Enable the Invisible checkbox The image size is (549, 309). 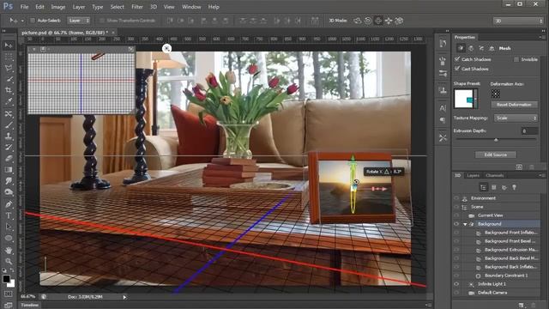(516, 59)
